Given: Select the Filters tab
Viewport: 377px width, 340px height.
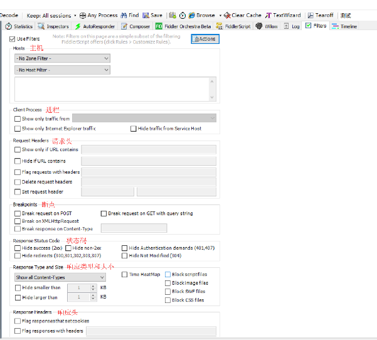Looking at the screenshot, I should (316, 26).
